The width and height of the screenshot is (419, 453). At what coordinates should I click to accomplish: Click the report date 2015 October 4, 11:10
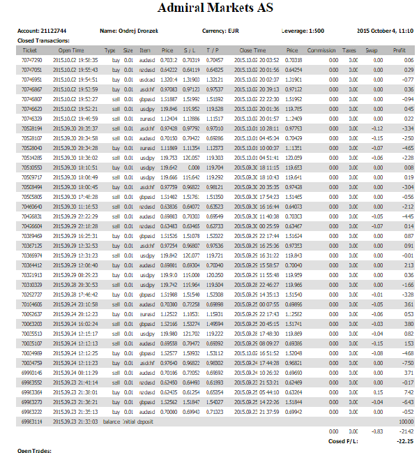(x=385, y=31)
